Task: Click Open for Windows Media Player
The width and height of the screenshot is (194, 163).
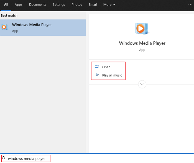Action: (x=106, y=67)
